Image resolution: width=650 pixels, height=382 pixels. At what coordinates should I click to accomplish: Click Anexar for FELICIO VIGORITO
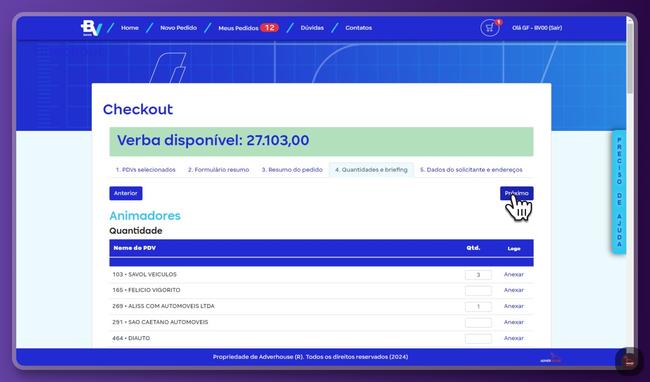[514, 290]
